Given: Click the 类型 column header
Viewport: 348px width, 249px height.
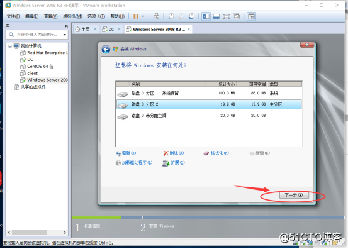Looking at the screenshot, I should pos(284,84).
